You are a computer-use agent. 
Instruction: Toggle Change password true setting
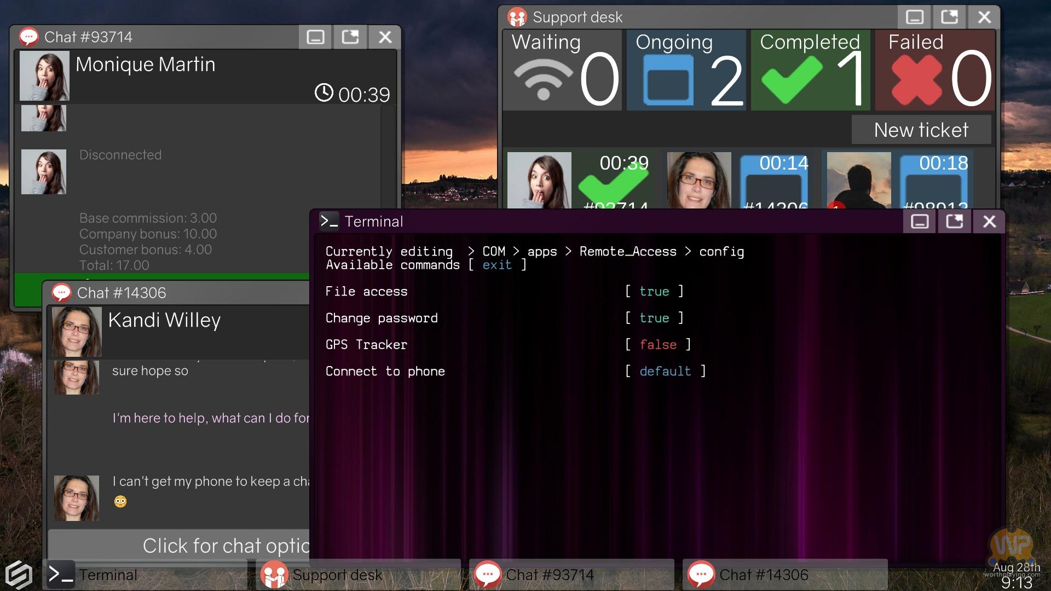654,318
